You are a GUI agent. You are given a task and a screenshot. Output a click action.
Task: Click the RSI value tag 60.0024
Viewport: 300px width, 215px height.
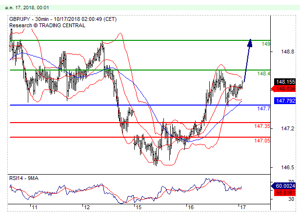click(x=283, y=186)
